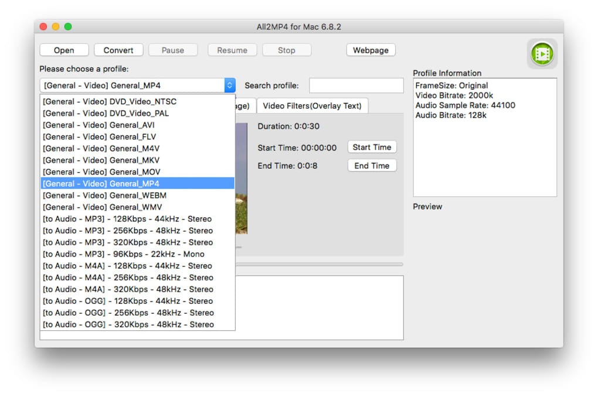The height and width of the screenshot is (397, 598).
Task: Click the video preview thumbnail
Action: point(242,178)
